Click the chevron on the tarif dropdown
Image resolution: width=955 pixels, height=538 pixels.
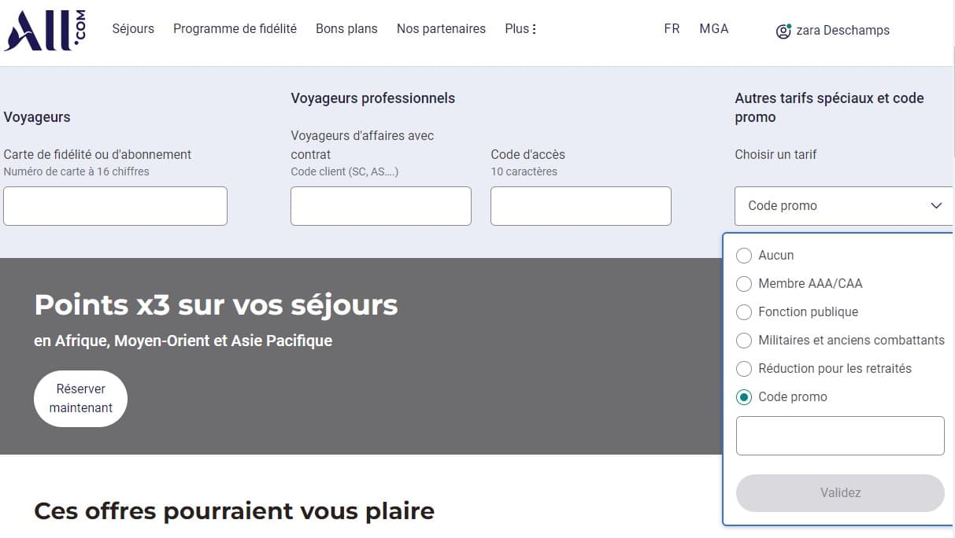point(936,205)
